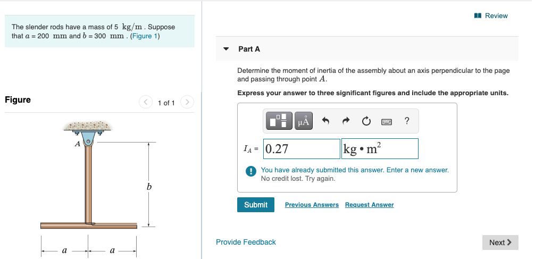Open the templates fraction tool
535x259 pixels.
[279, 121]
